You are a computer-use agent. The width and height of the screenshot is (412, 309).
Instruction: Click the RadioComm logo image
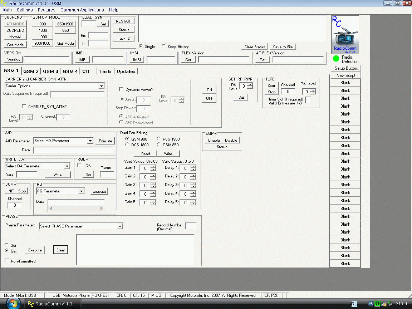[345, 34]
